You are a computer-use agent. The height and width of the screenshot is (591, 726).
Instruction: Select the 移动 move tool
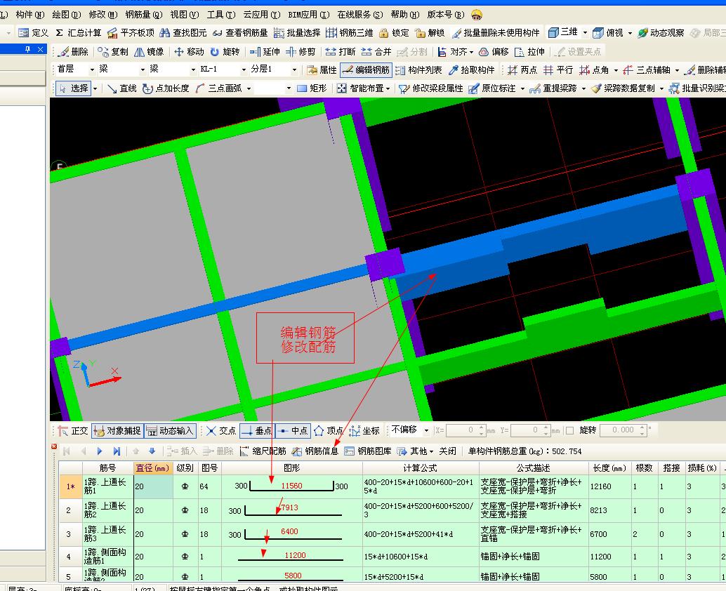tap(189, 52)
